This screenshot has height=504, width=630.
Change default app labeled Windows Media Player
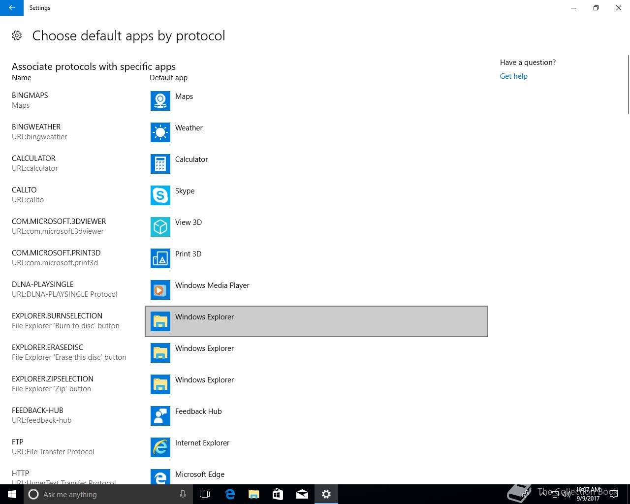tap(316, 290)
